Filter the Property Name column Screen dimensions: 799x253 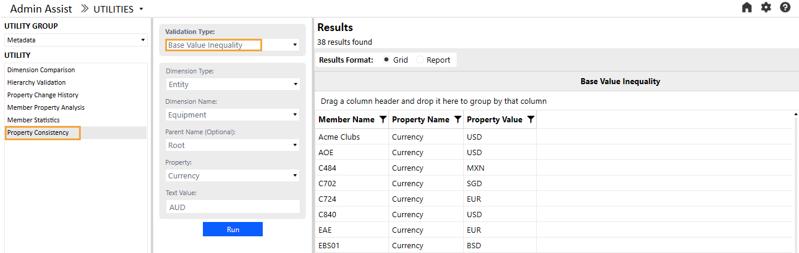pyautogui.click(x=458, y=120)
